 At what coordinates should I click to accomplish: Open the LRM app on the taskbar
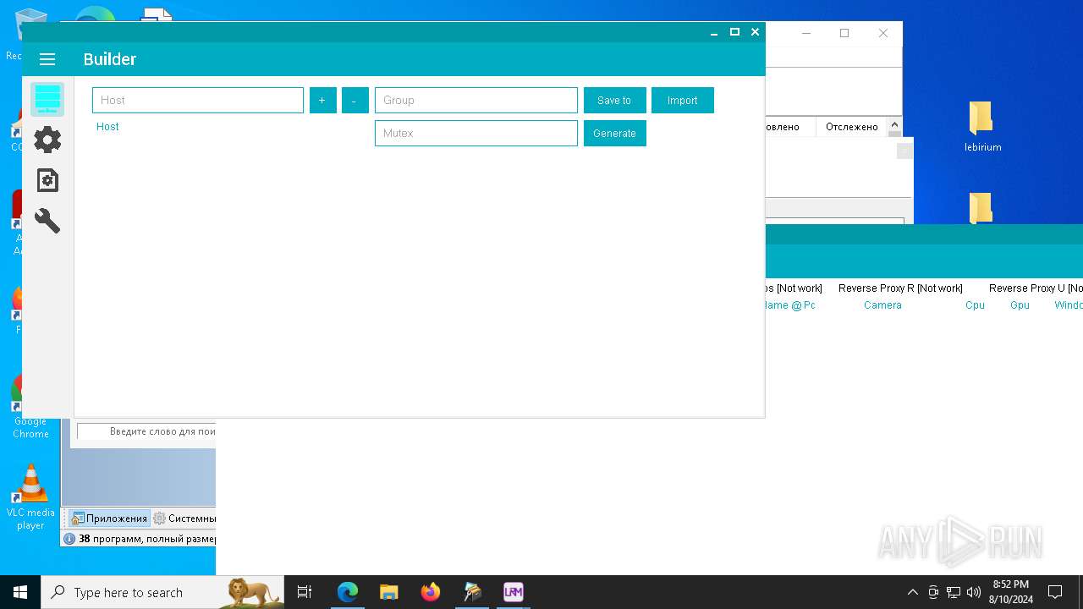click(514, 592)
